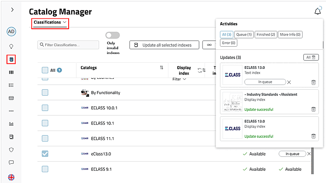The height and width of the screenshot is (183, 326).
Task: Check the ECLASS 10.1 row checkbox
Action: [x=45, y=123]
